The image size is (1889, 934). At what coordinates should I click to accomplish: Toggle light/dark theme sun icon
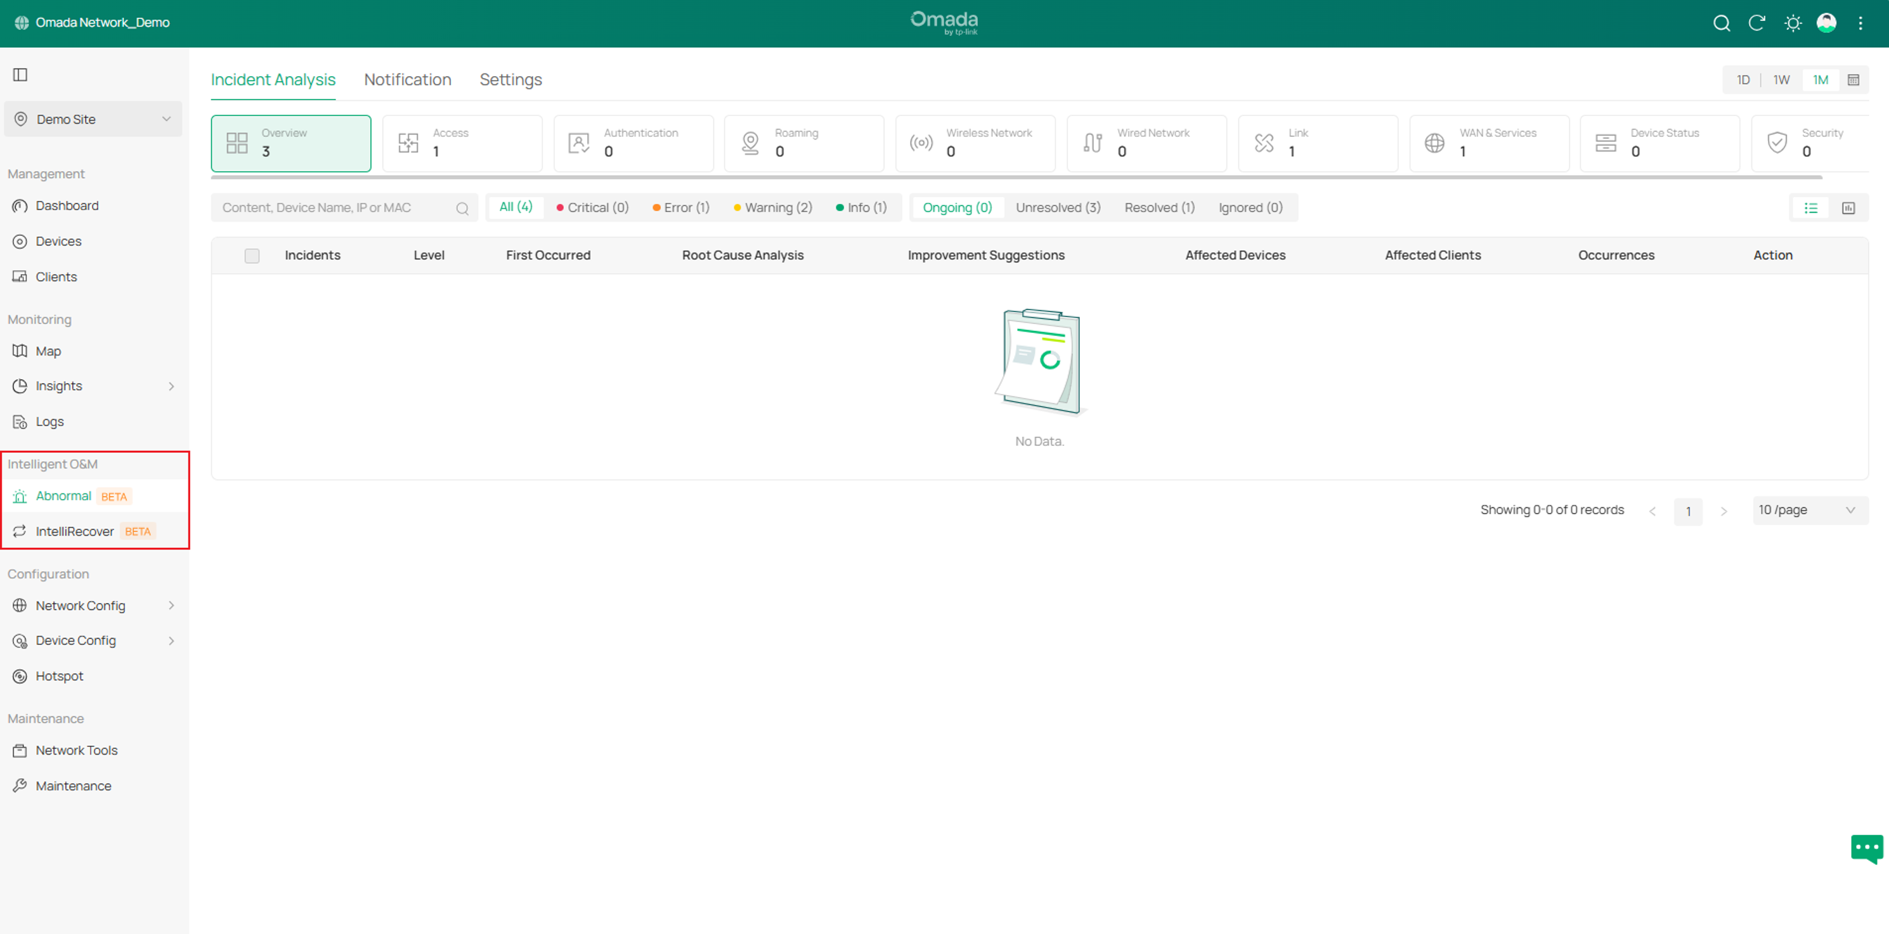tap(1792, 23)
